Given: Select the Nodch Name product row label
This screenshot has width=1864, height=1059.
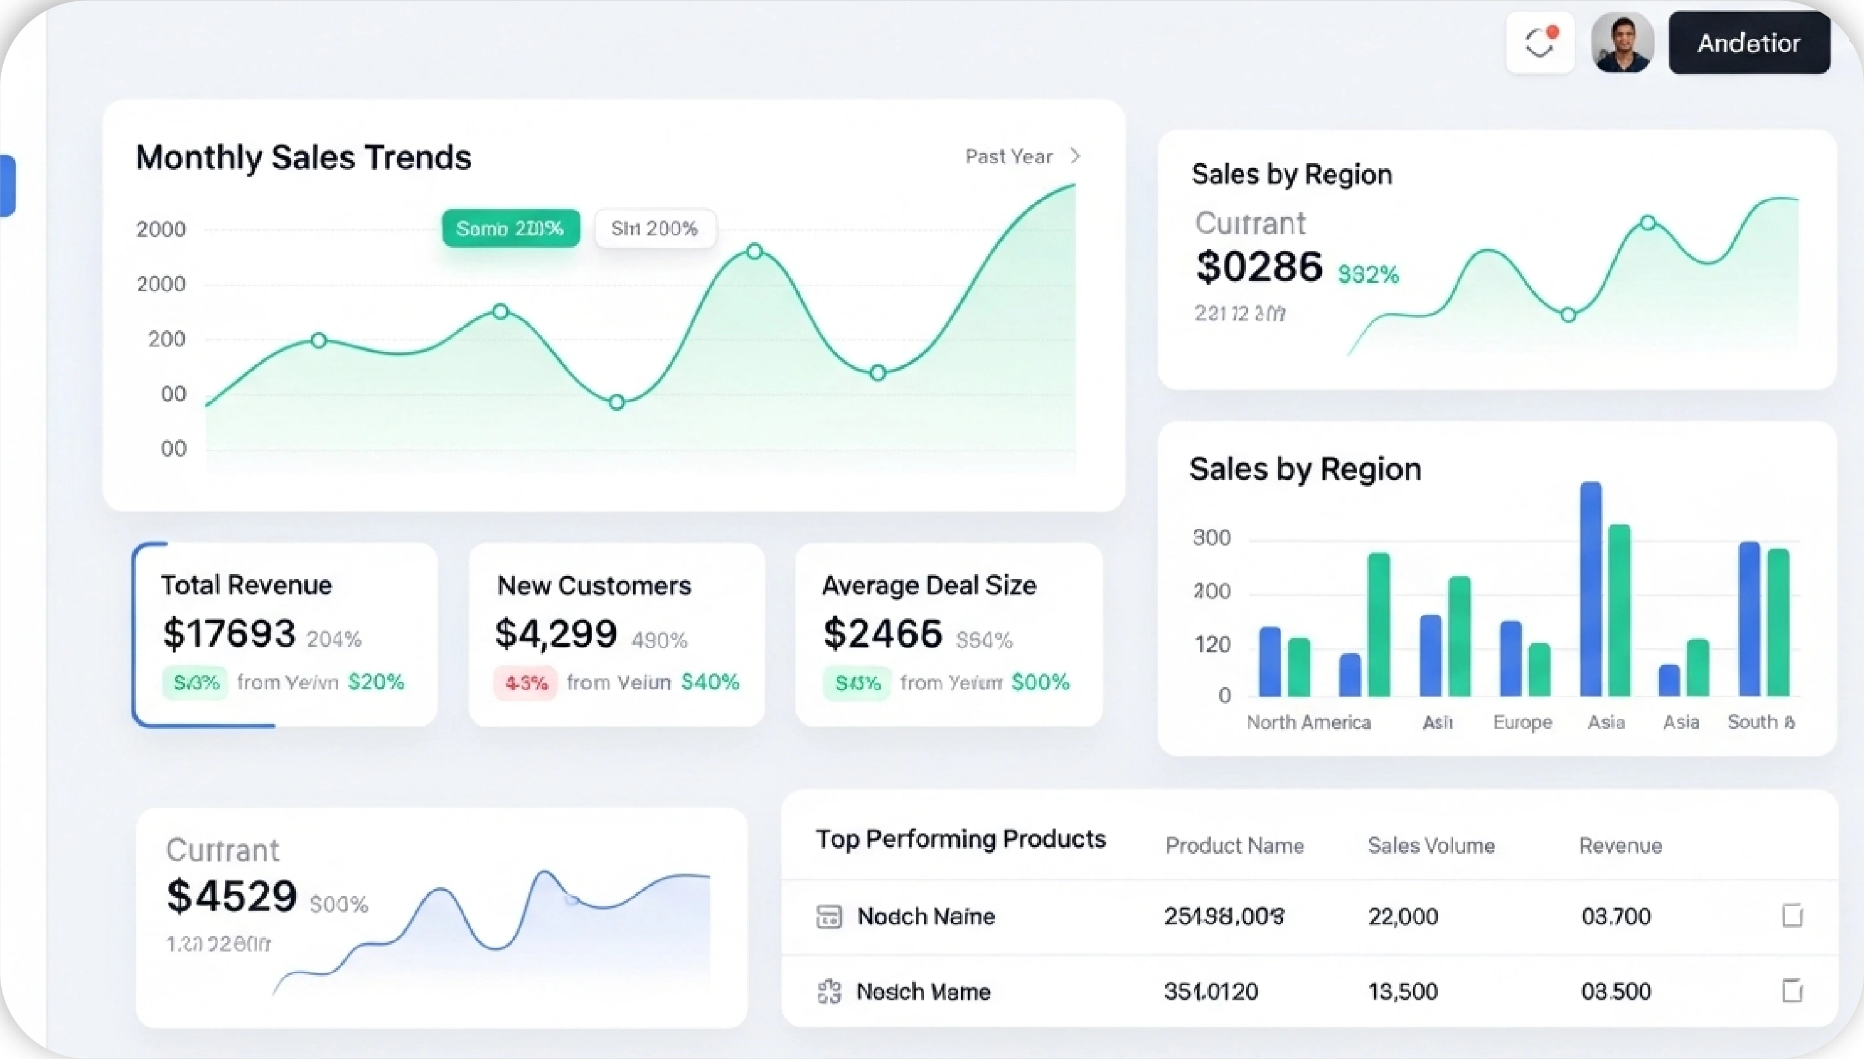Looking at the screenshot, I should click(925, 916).
